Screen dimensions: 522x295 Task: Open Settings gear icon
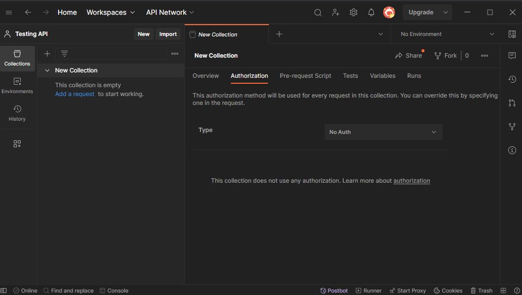[x=354, y=13]
